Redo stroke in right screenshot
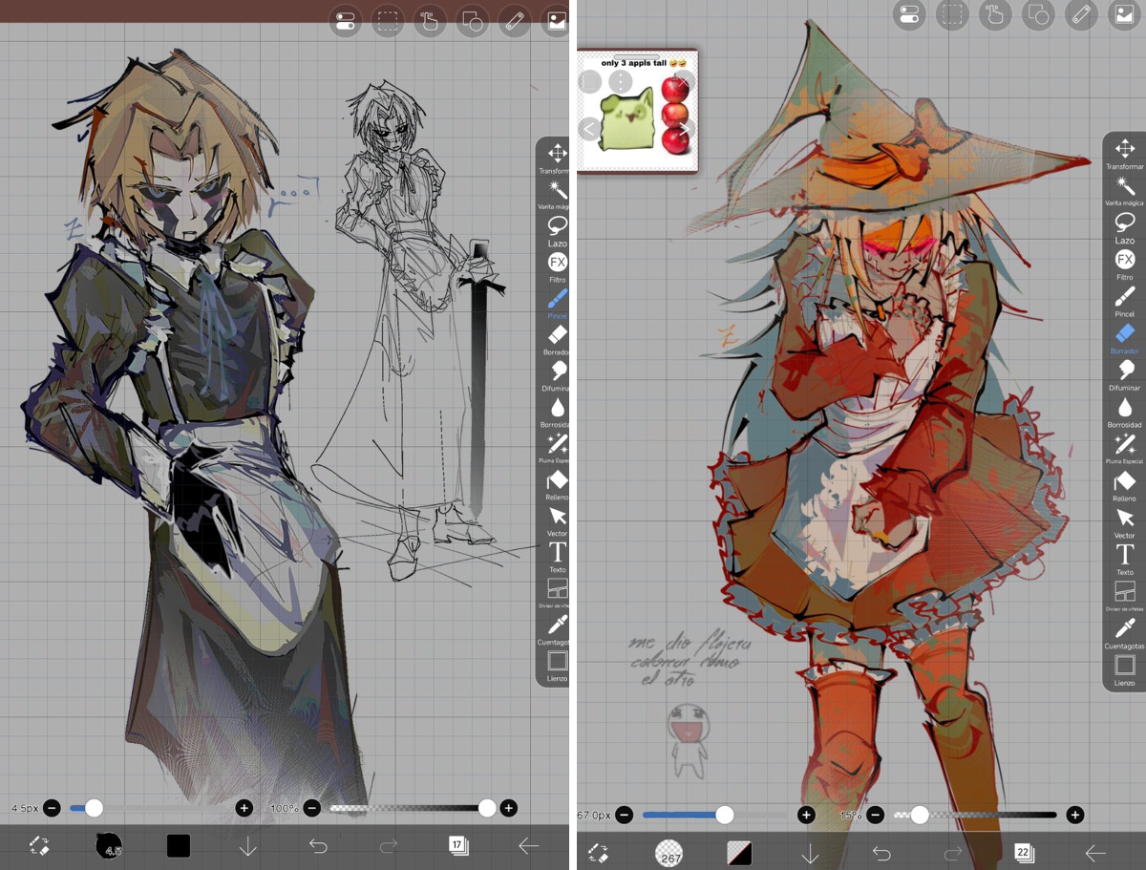This screenshot has height=870, width=1146. pos(952,853)
